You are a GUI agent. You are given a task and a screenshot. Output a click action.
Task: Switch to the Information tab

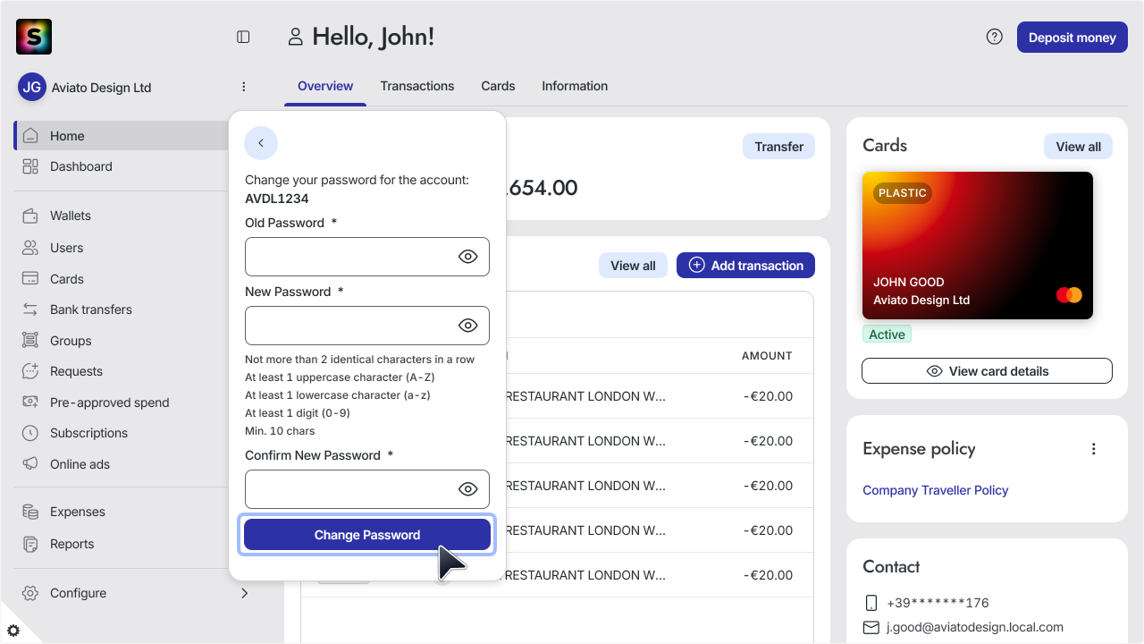pos(575,86)
